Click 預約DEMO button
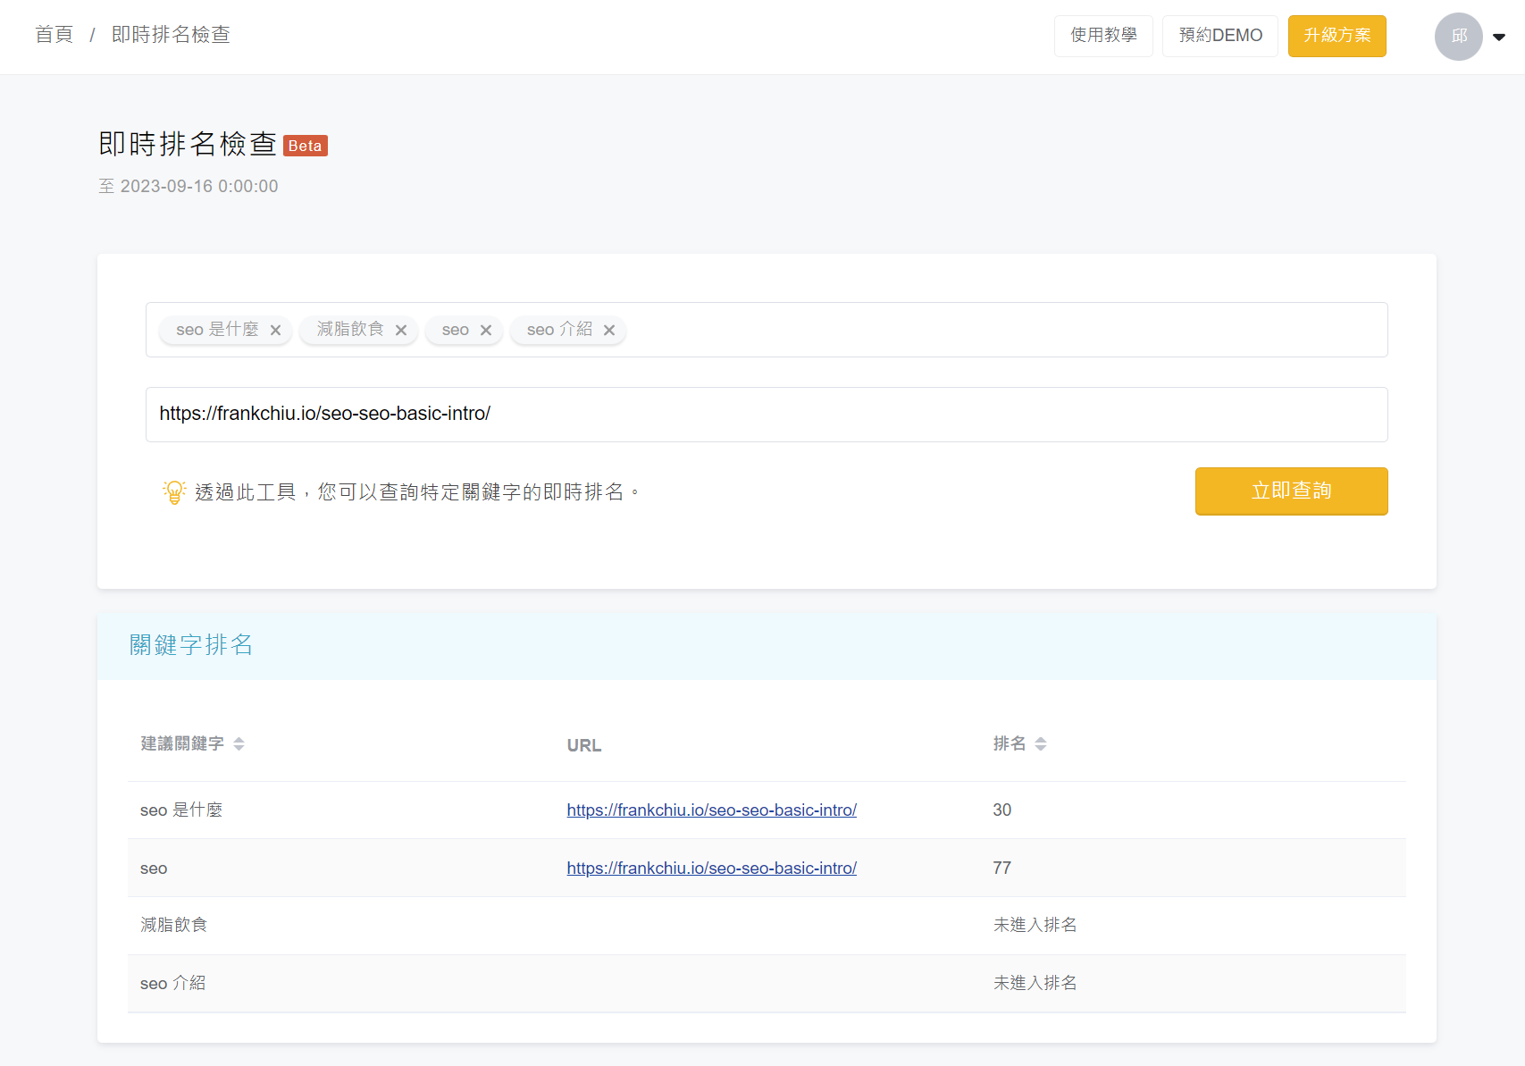The height and width of the screenshot is (1066, 1525). click(1219, 36)
